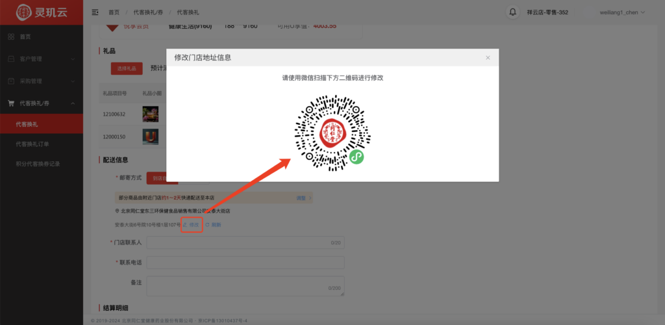Toggle the sidebar collapse icon

click(95, 12)
